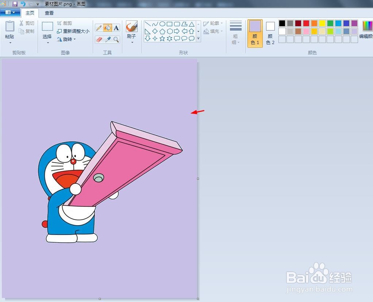This screenshot has width=373, height=302.
Task: Pick the Rounded rectangle shape
Action: [x=177, y=24]
